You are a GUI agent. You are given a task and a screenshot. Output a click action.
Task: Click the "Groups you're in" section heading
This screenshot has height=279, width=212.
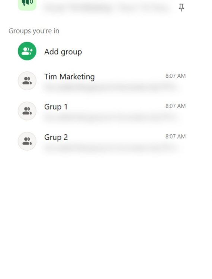click(34, 31)
